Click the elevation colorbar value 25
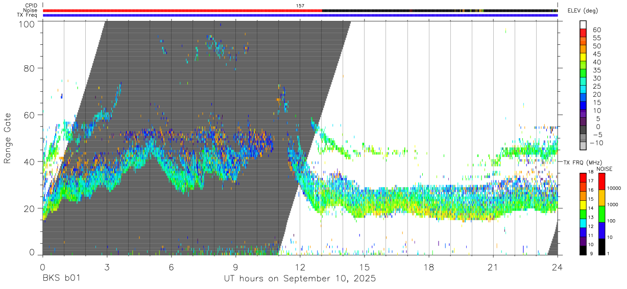The image size is (627, 289). (x=596, y=86)
